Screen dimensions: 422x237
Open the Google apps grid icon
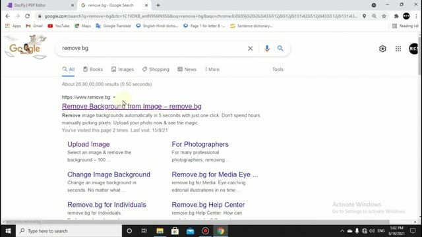tap(398, 49)
